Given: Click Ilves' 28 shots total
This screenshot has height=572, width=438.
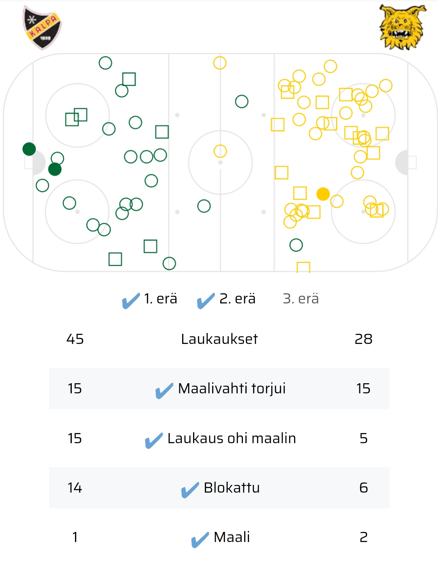Looking at the screenshot, I should 363,339.
